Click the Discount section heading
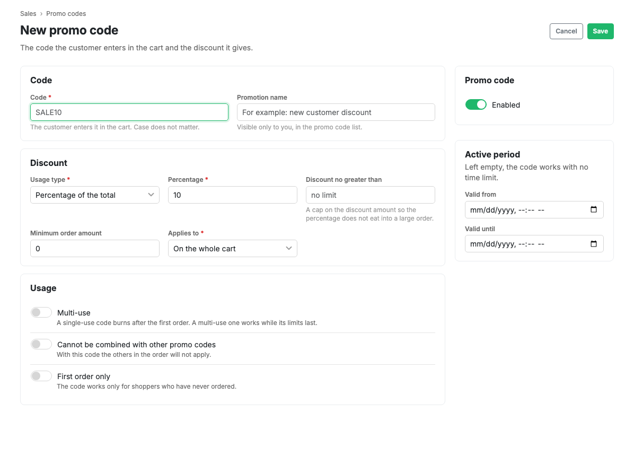This screenshot has height=456, width=634. (x=49, y=163)
